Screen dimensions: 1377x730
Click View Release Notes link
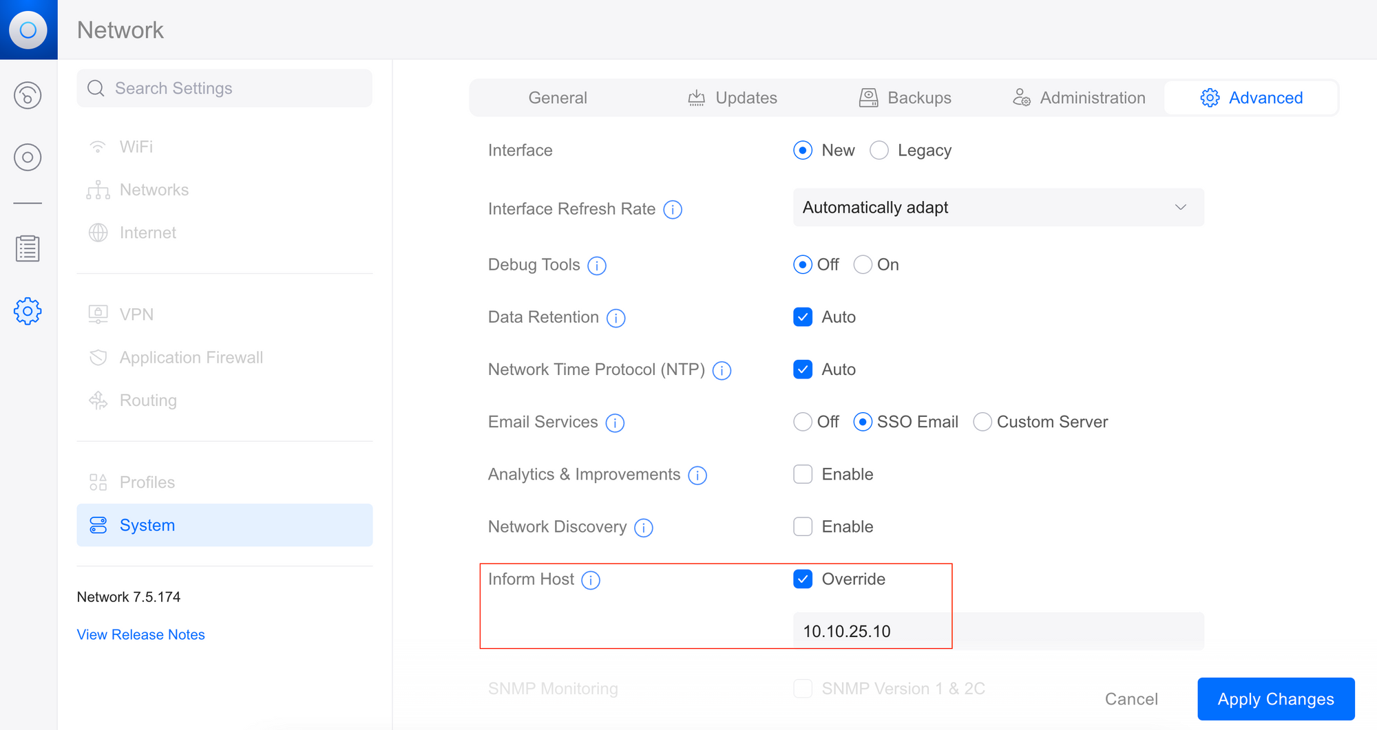tap(141, 634)
